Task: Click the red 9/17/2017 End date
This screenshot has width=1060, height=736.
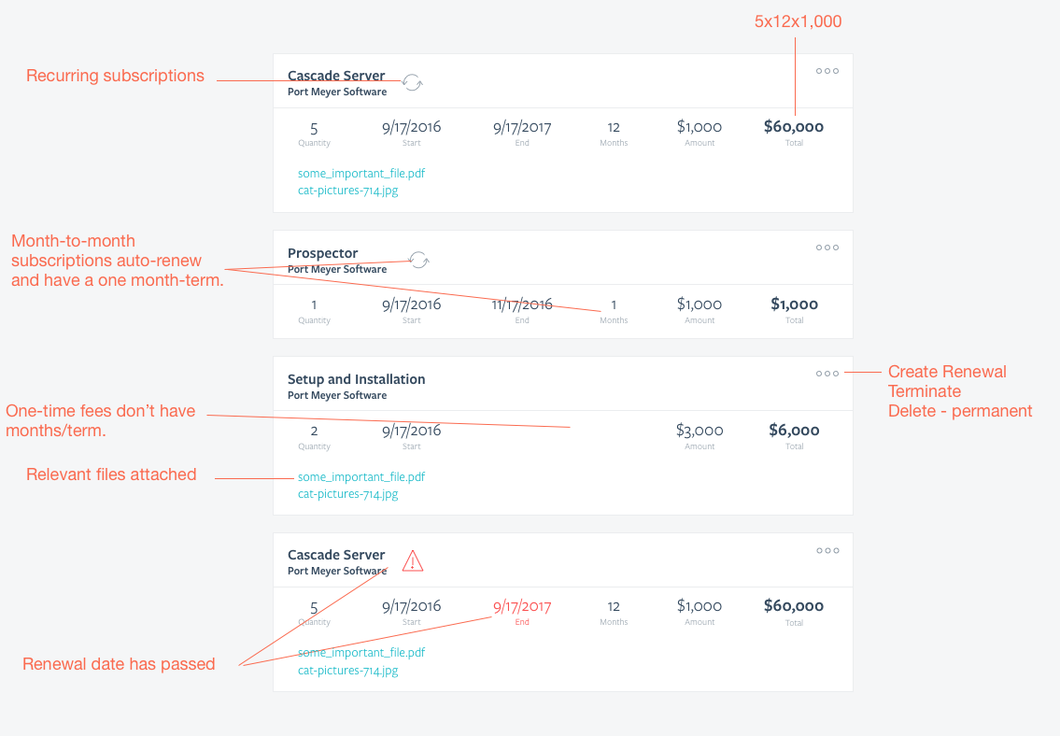Action: click(522, 606)
